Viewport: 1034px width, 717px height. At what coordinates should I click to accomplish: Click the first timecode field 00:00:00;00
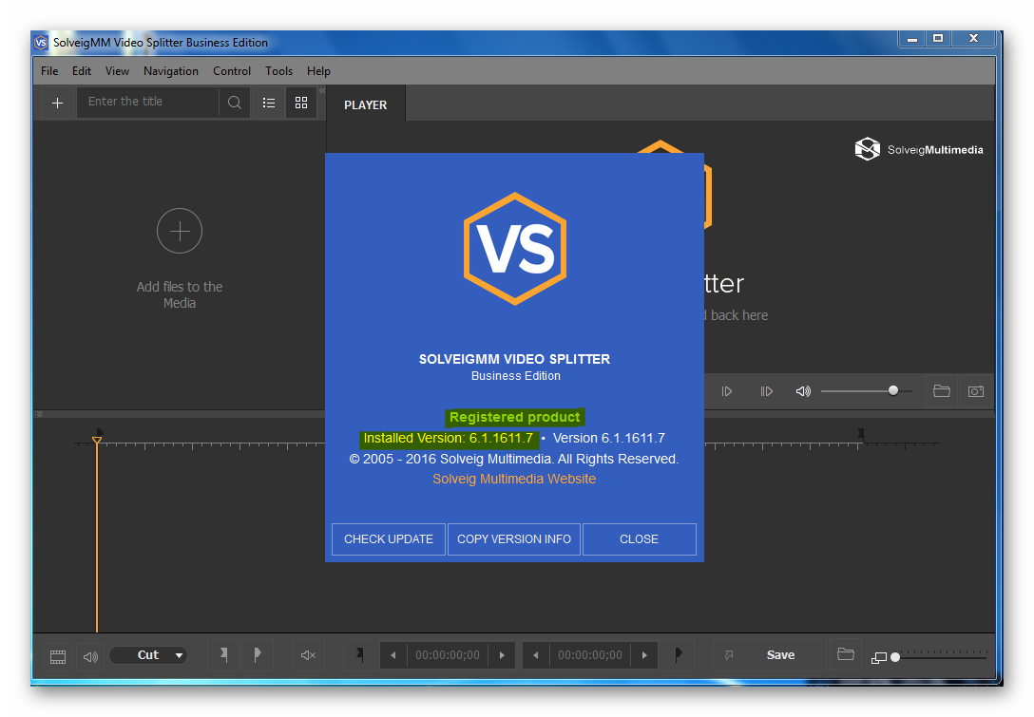coord(448,655)
